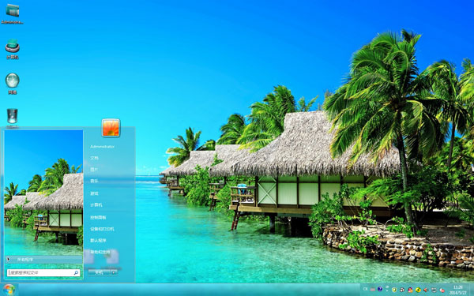Click the Windows Start orb

tap(9, 290)
